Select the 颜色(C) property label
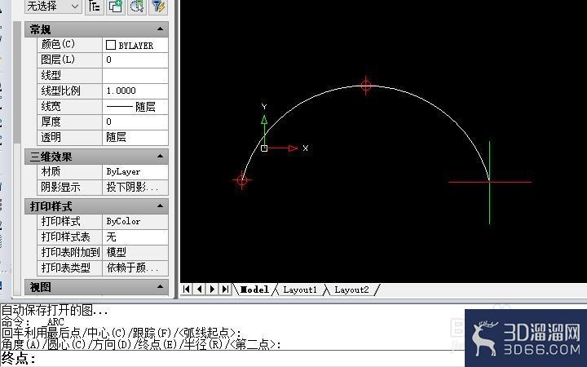The width and height of the screenshot is (587, 367). pyautogui.click(x=58, y=44)
